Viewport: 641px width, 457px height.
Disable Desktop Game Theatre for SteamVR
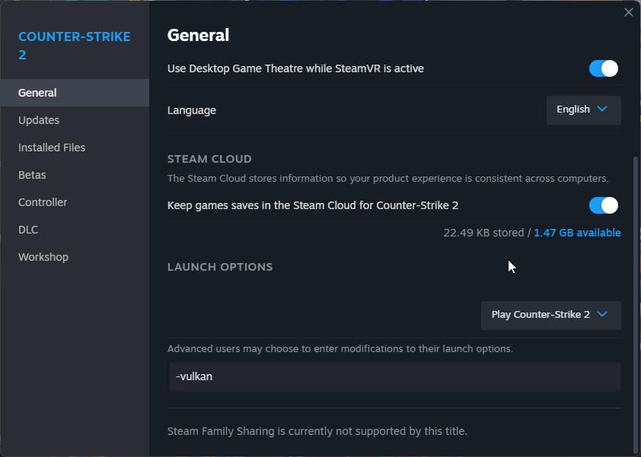click(604, 68)
